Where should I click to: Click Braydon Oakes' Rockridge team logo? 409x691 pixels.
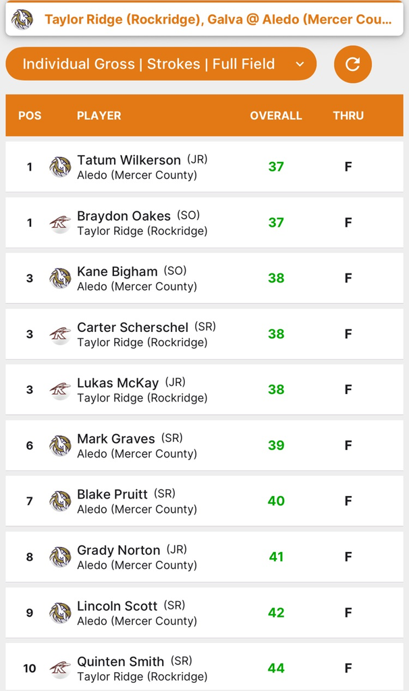(x=60, y=223)
